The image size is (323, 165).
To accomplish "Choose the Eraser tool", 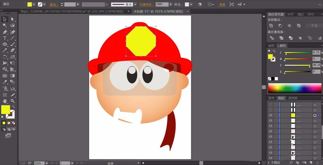I will pyautogui.click(x=13, y=50).
